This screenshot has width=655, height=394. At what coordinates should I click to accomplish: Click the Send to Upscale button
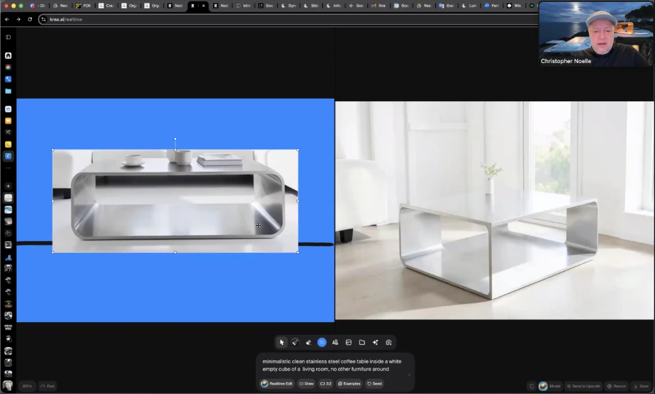tap(583, 386)
